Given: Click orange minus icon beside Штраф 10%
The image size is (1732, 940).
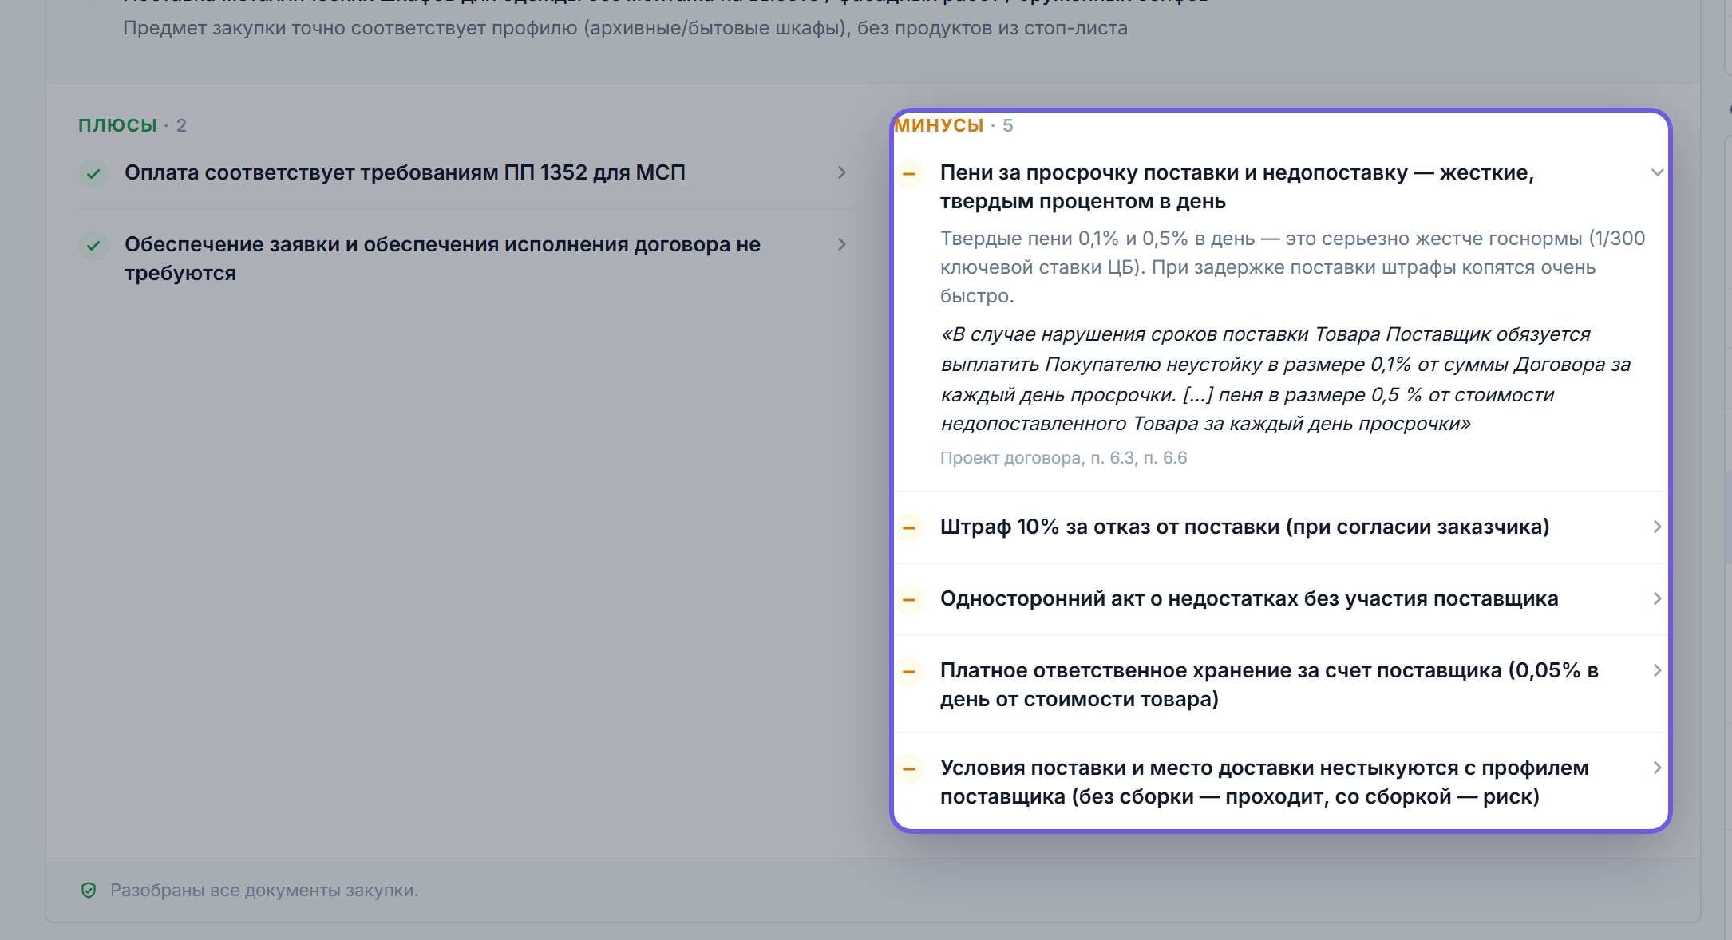Looking at the screenshot, I should (909, 527).
